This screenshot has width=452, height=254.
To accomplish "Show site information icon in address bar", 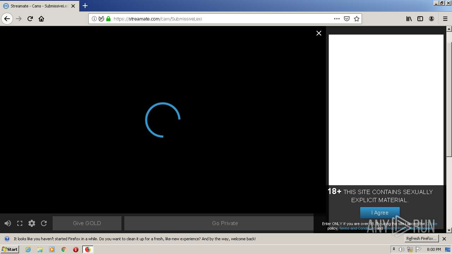I will coord(94,19).
